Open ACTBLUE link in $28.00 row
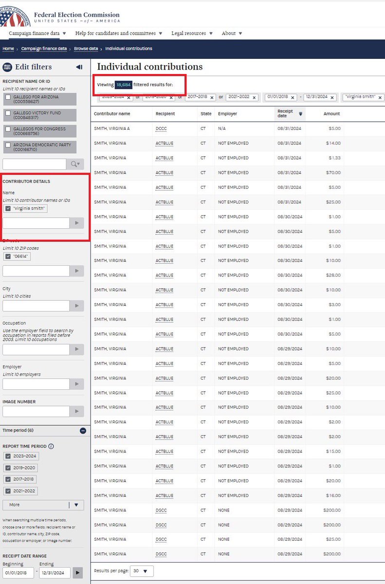Image resolution: width=385 pixels, height=584 pixels. (x=165, y=275)
